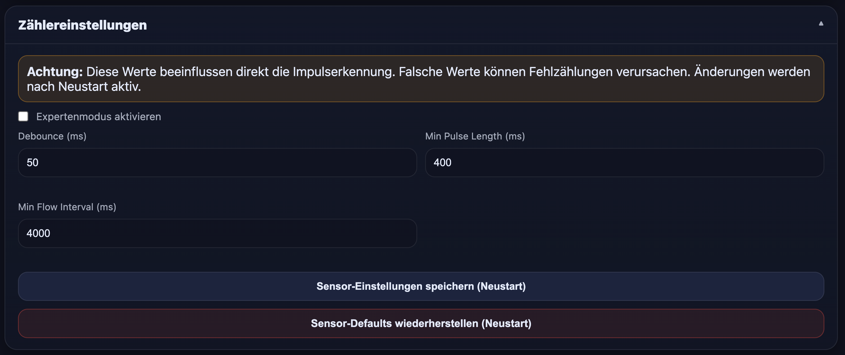Viewport: 845px width, 355px height.
Task: Click the Debounce (ms) label
Action: (52, 136)
